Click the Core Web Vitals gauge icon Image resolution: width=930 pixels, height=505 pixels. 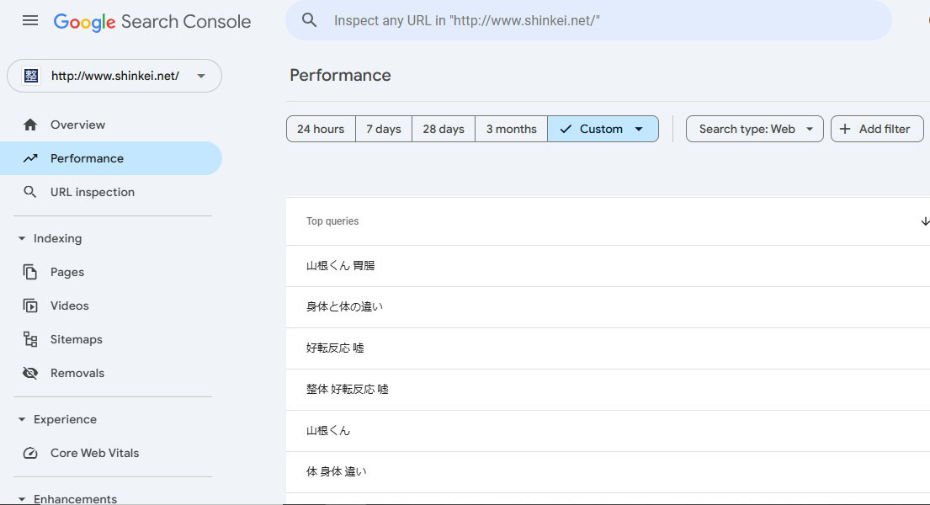click(30, 453)
